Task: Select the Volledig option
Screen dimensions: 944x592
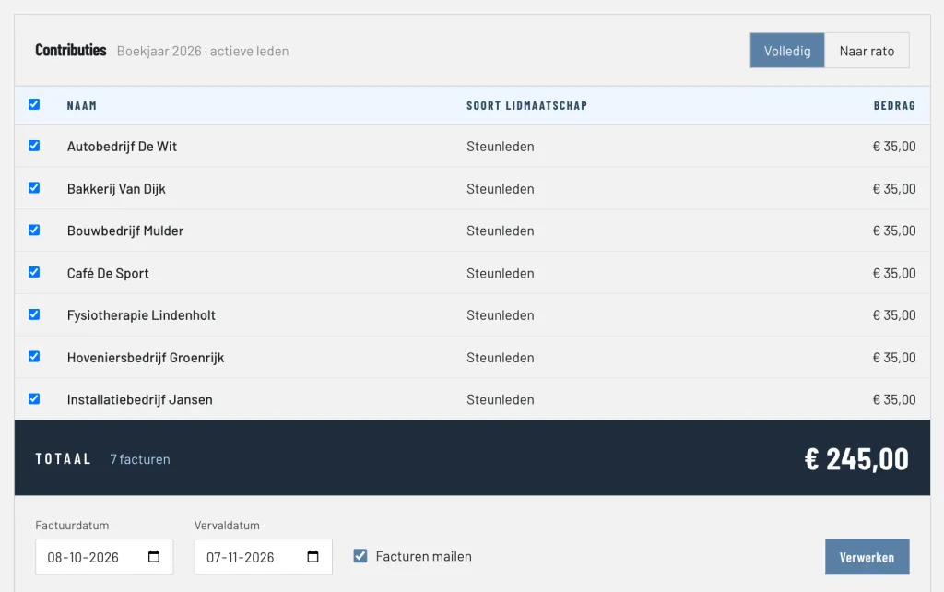Action: click(x=787, y=51)
